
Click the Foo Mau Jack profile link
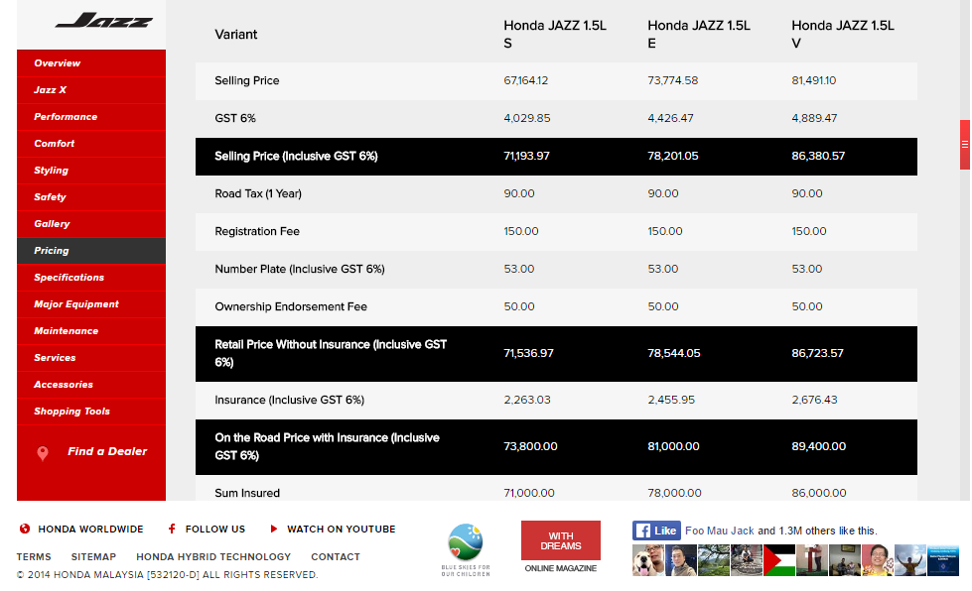tap(720, 531)
